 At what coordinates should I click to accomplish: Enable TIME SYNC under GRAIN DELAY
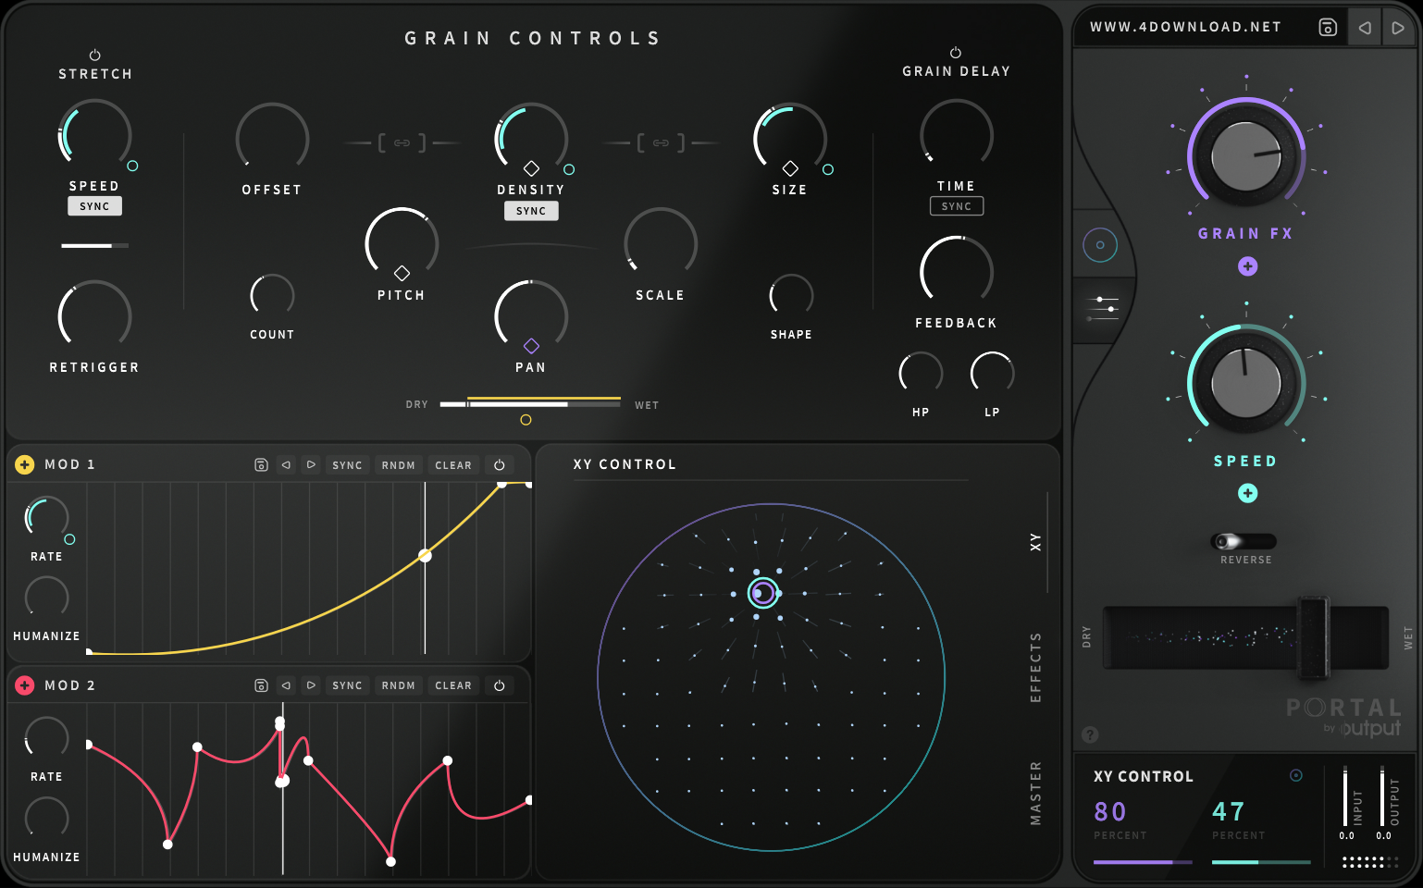coord(956,205)
